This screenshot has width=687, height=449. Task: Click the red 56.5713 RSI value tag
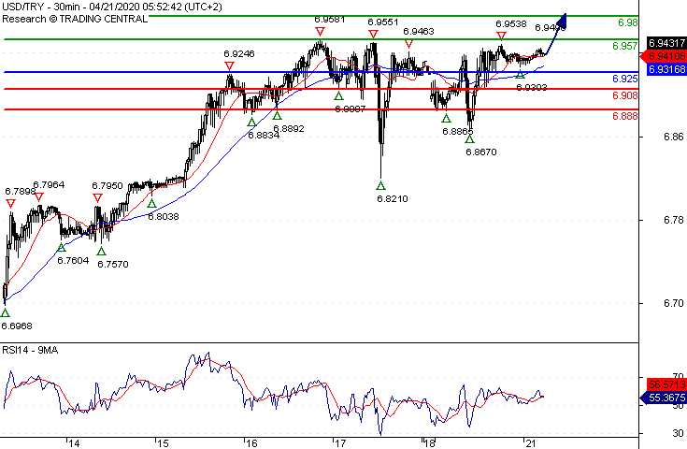click(666, 384)
